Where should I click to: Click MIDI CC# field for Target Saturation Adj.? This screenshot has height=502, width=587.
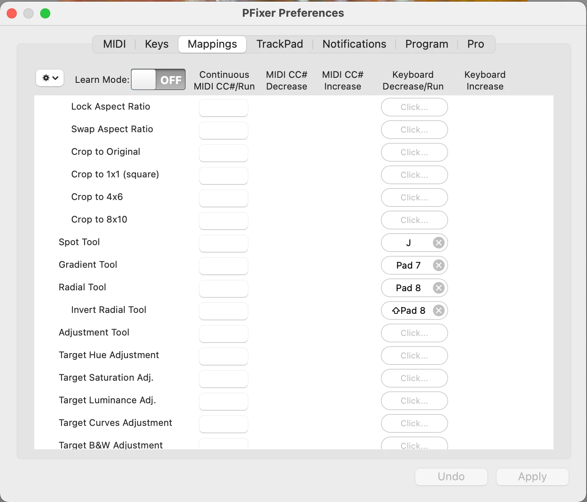coord(224,379)
